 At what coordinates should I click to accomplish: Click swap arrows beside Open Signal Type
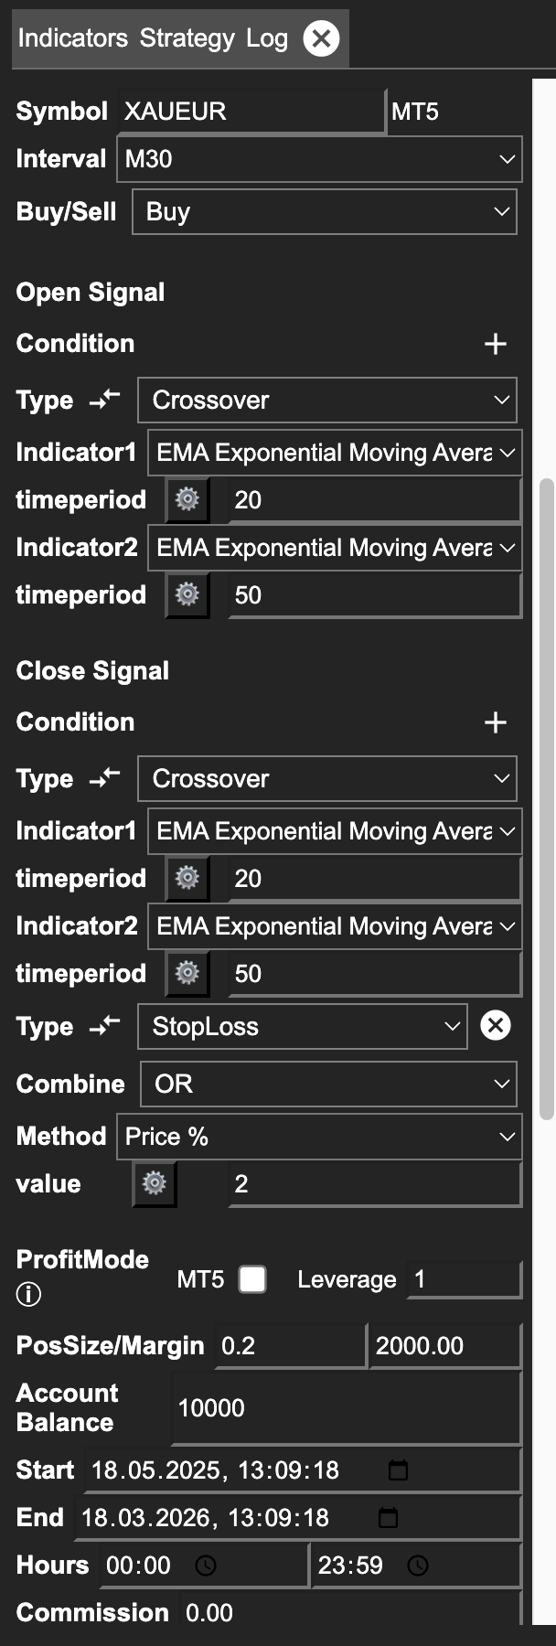(x=103, y=399)
